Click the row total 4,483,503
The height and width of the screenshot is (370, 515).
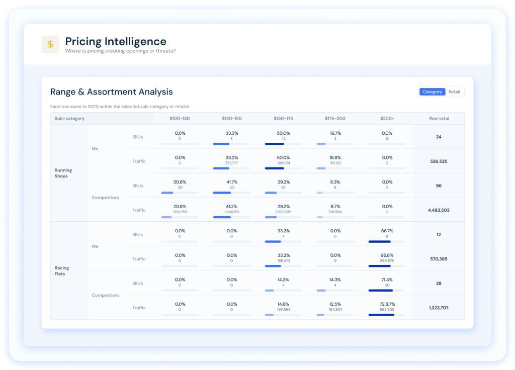click(439, 210)
